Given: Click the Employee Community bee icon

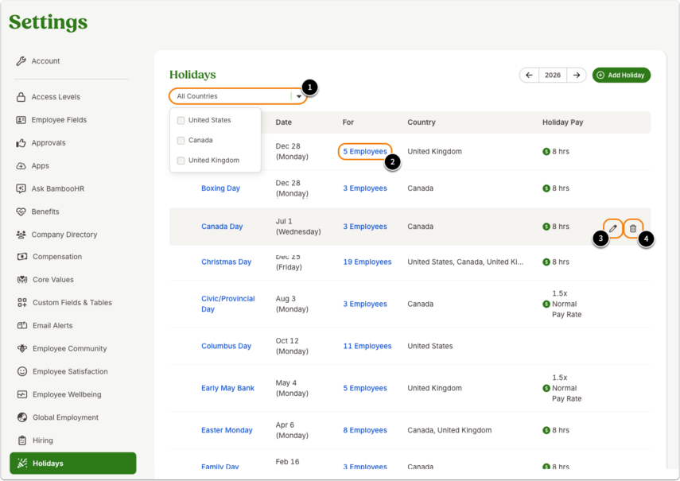Looking at the screenshot, I should point(22,348).
